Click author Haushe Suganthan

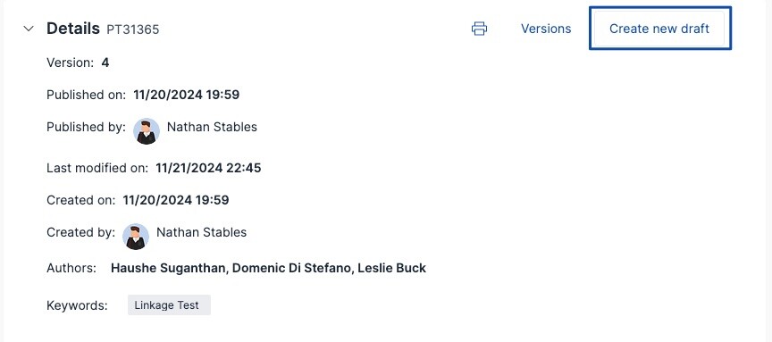pyautogui.click(x=168, y=268)
